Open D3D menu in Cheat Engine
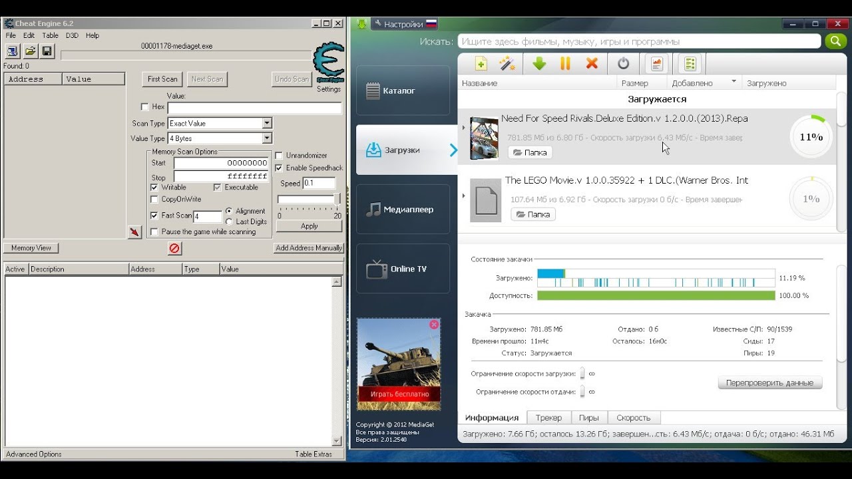Screen dimensions: 852x479 72,36
